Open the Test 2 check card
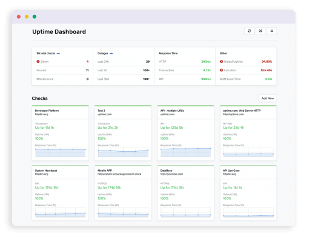The width and height of the screenshot is (309, 240). tap(123, 133)
